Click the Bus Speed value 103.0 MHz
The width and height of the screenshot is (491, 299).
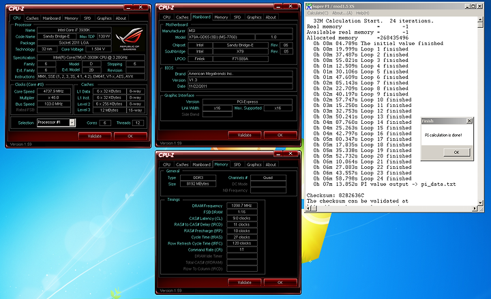[x=54, y=104]
